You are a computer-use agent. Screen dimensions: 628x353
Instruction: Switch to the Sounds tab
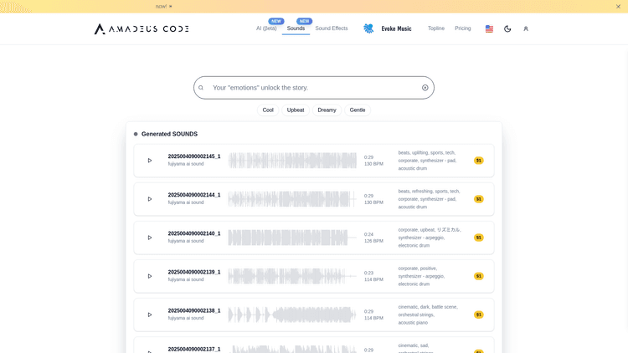tap(296, 28)
